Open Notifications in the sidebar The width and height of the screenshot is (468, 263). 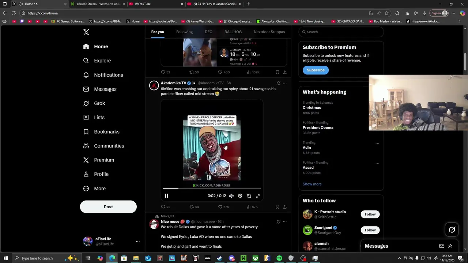click(103, 75)
